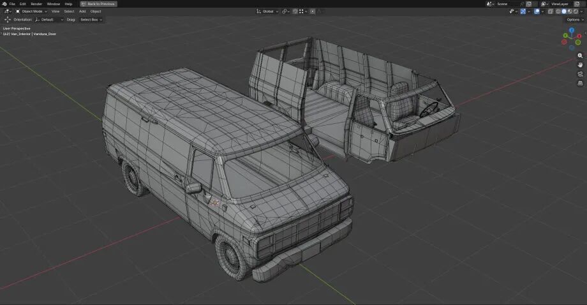Open the editor type selector dropdown
This screenshot has width=587, height=305.
point(8,11)
